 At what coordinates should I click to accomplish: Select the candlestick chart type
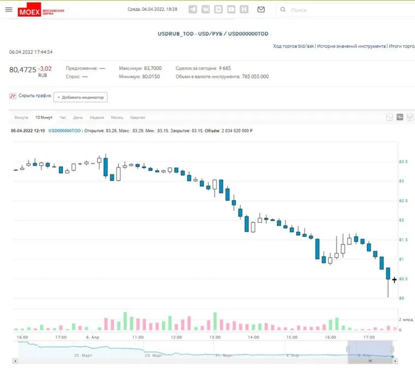tap(400, 117)
